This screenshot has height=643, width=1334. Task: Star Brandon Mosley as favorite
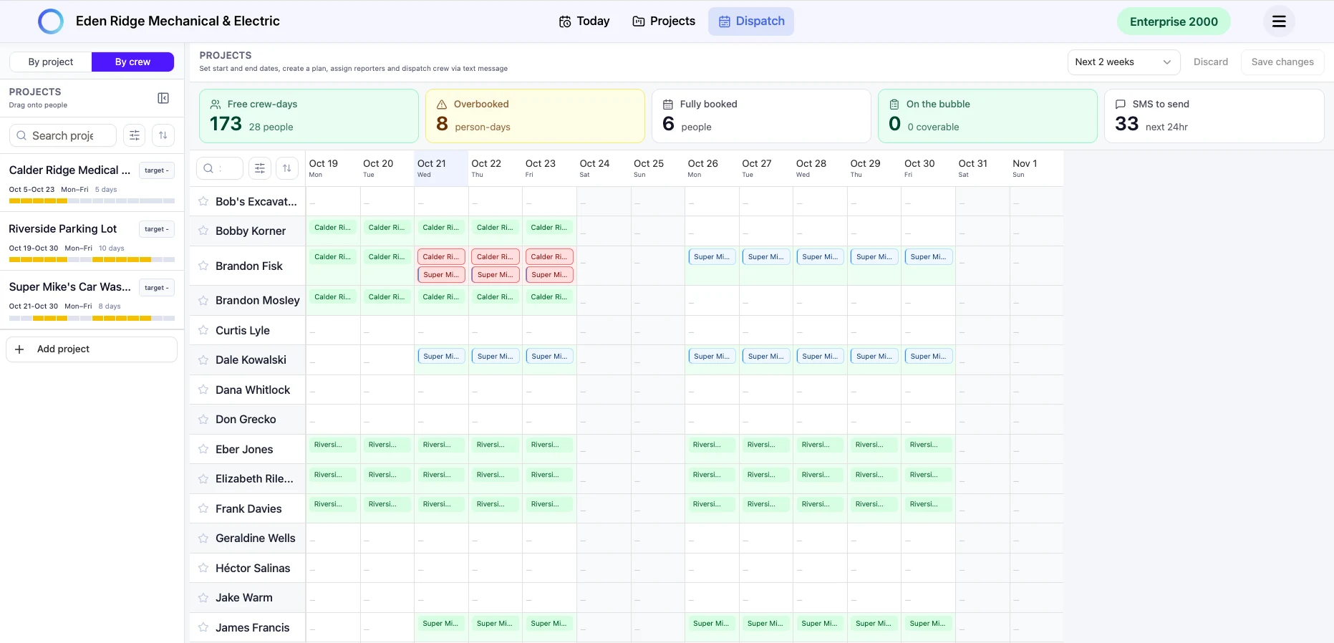(x=203, y=301)
